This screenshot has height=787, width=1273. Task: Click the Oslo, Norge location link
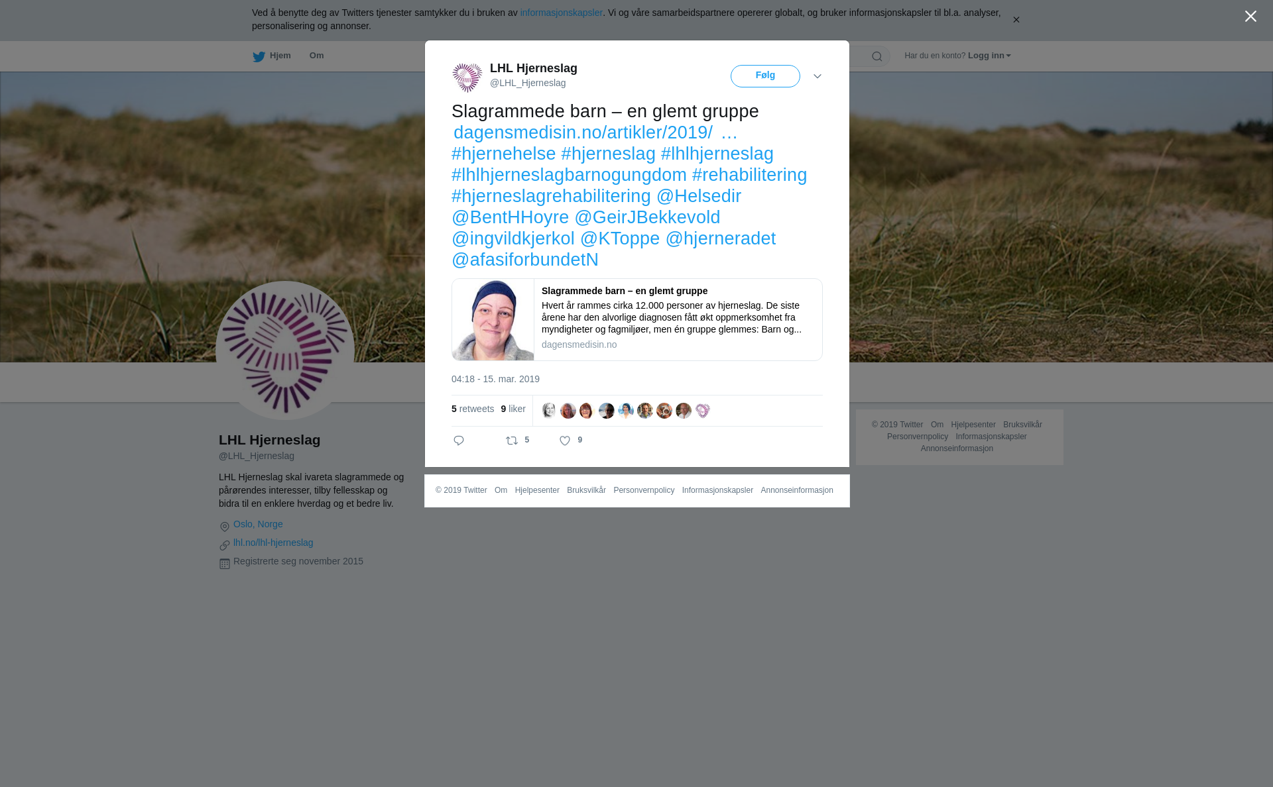[258, 524]
